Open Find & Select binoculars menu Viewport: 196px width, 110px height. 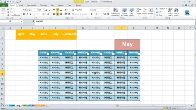click(x=176, y=12)
